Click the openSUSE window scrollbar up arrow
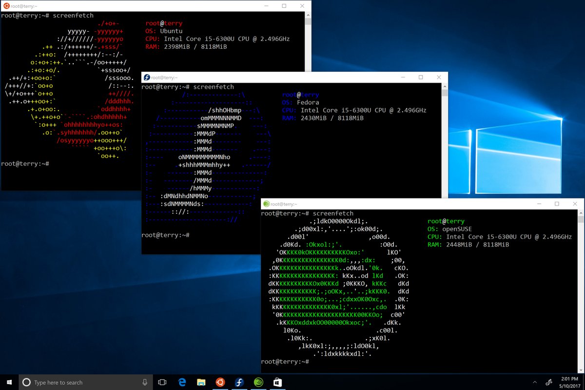 point(581,214)
